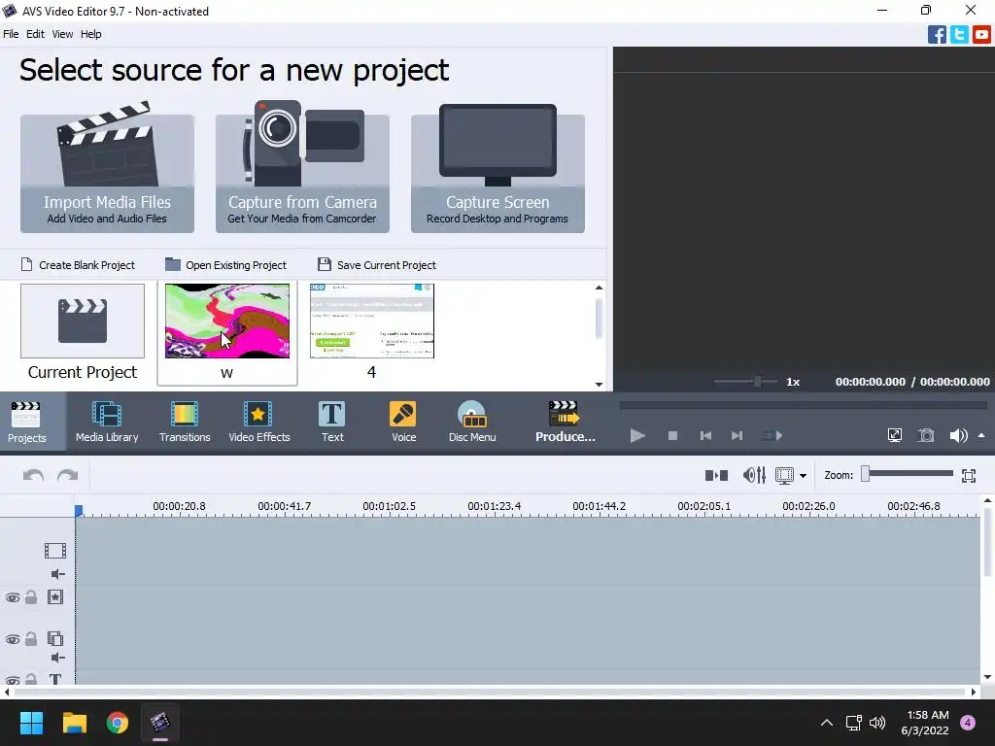Stop the preview playback
The image size is (995, 746).
point(672,436)
